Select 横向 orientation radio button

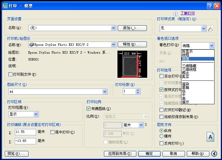point(161,136)
